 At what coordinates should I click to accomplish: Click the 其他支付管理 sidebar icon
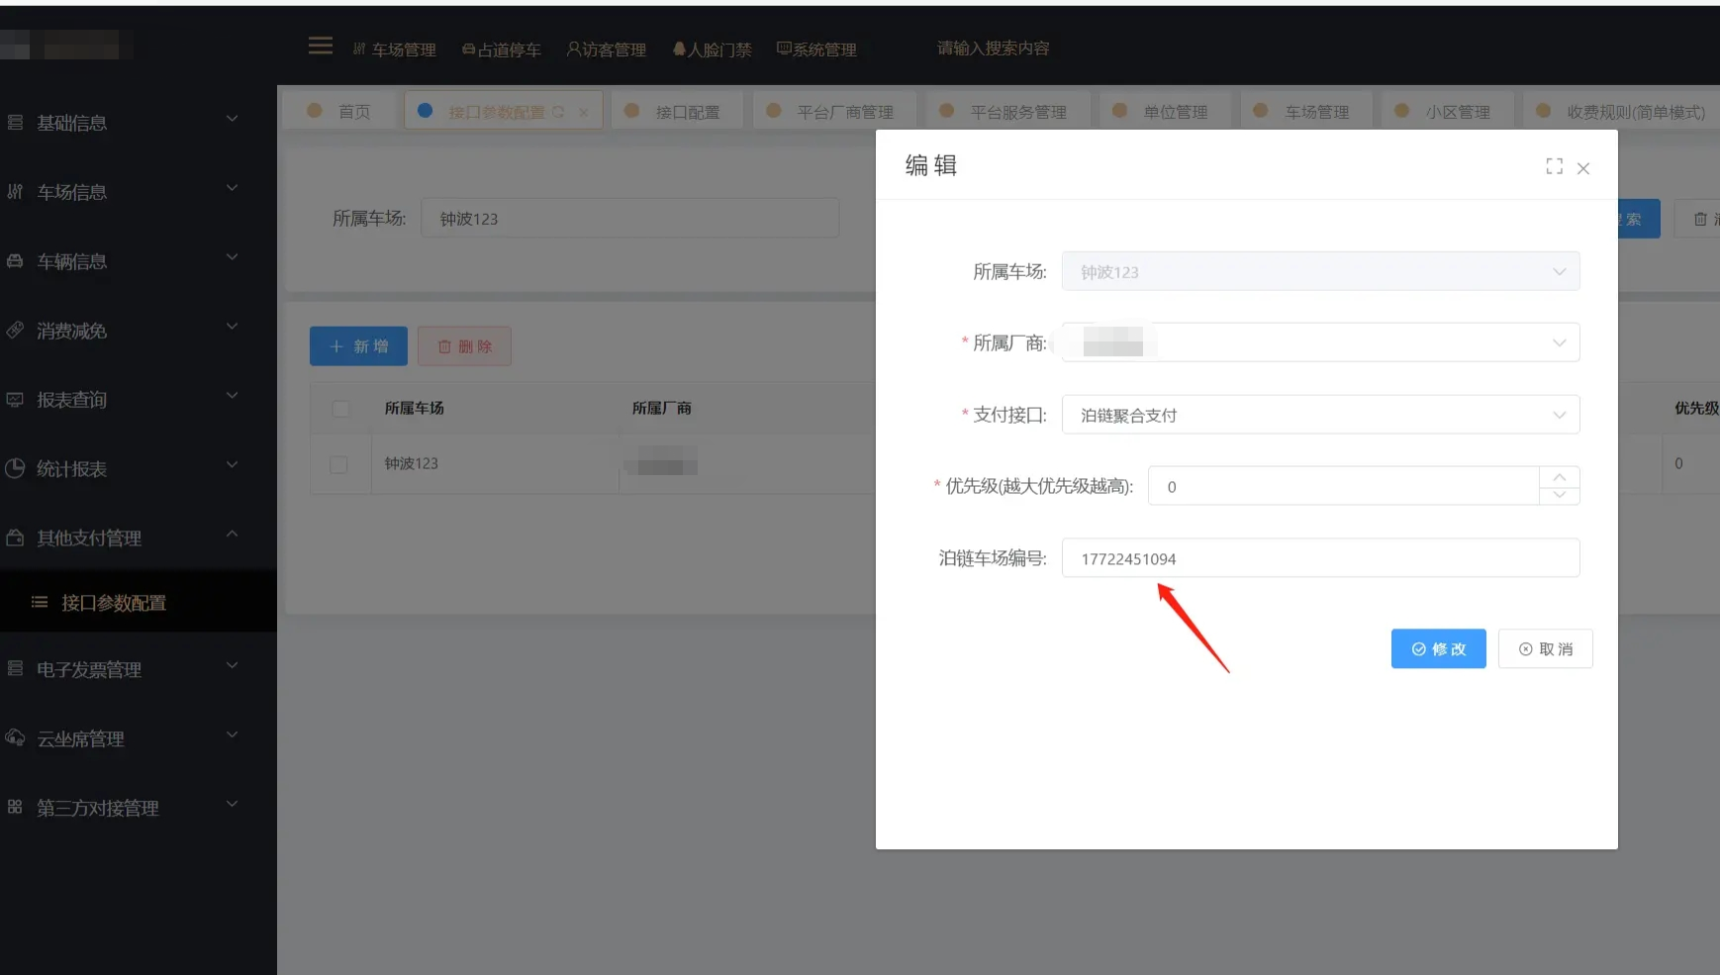pyautogui.click(x=15, y=537)
